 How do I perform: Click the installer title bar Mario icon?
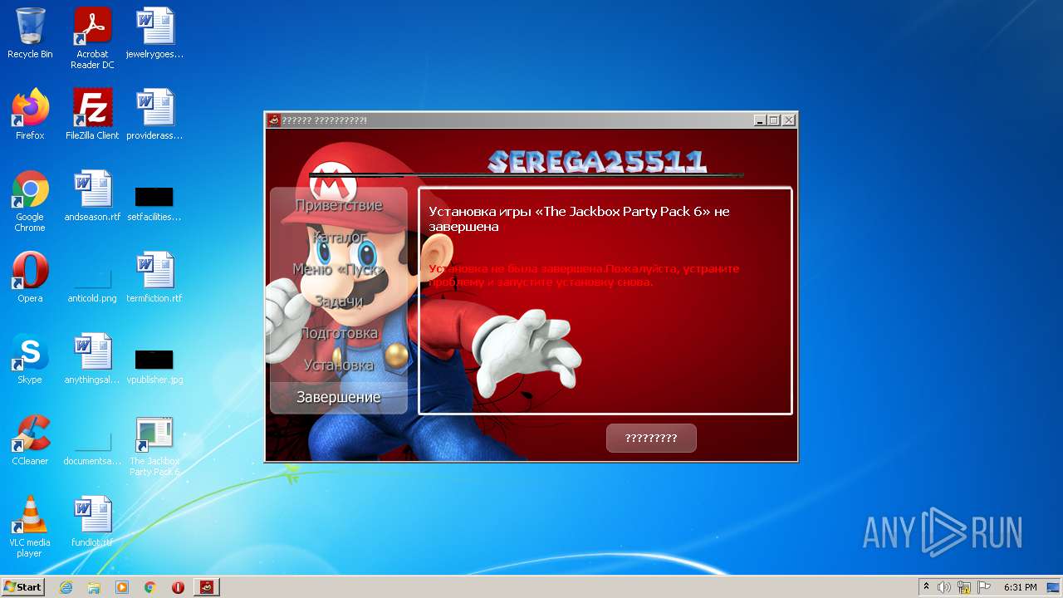coord(273,120)
